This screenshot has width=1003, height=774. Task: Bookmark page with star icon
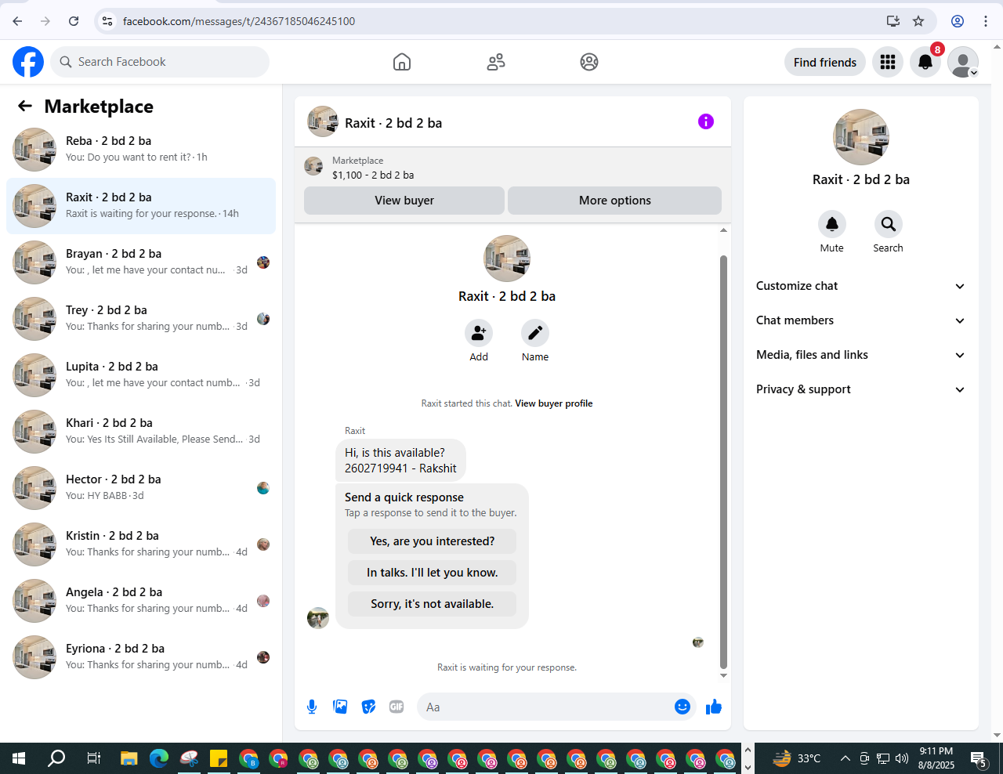[918, 21]
